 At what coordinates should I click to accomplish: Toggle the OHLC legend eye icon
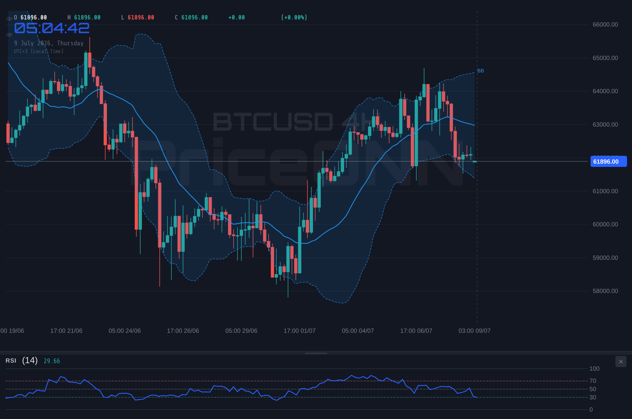click(9, 19)
